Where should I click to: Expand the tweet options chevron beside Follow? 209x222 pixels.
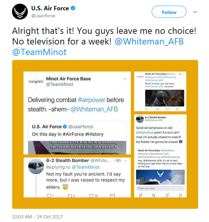tap(195, 12)
